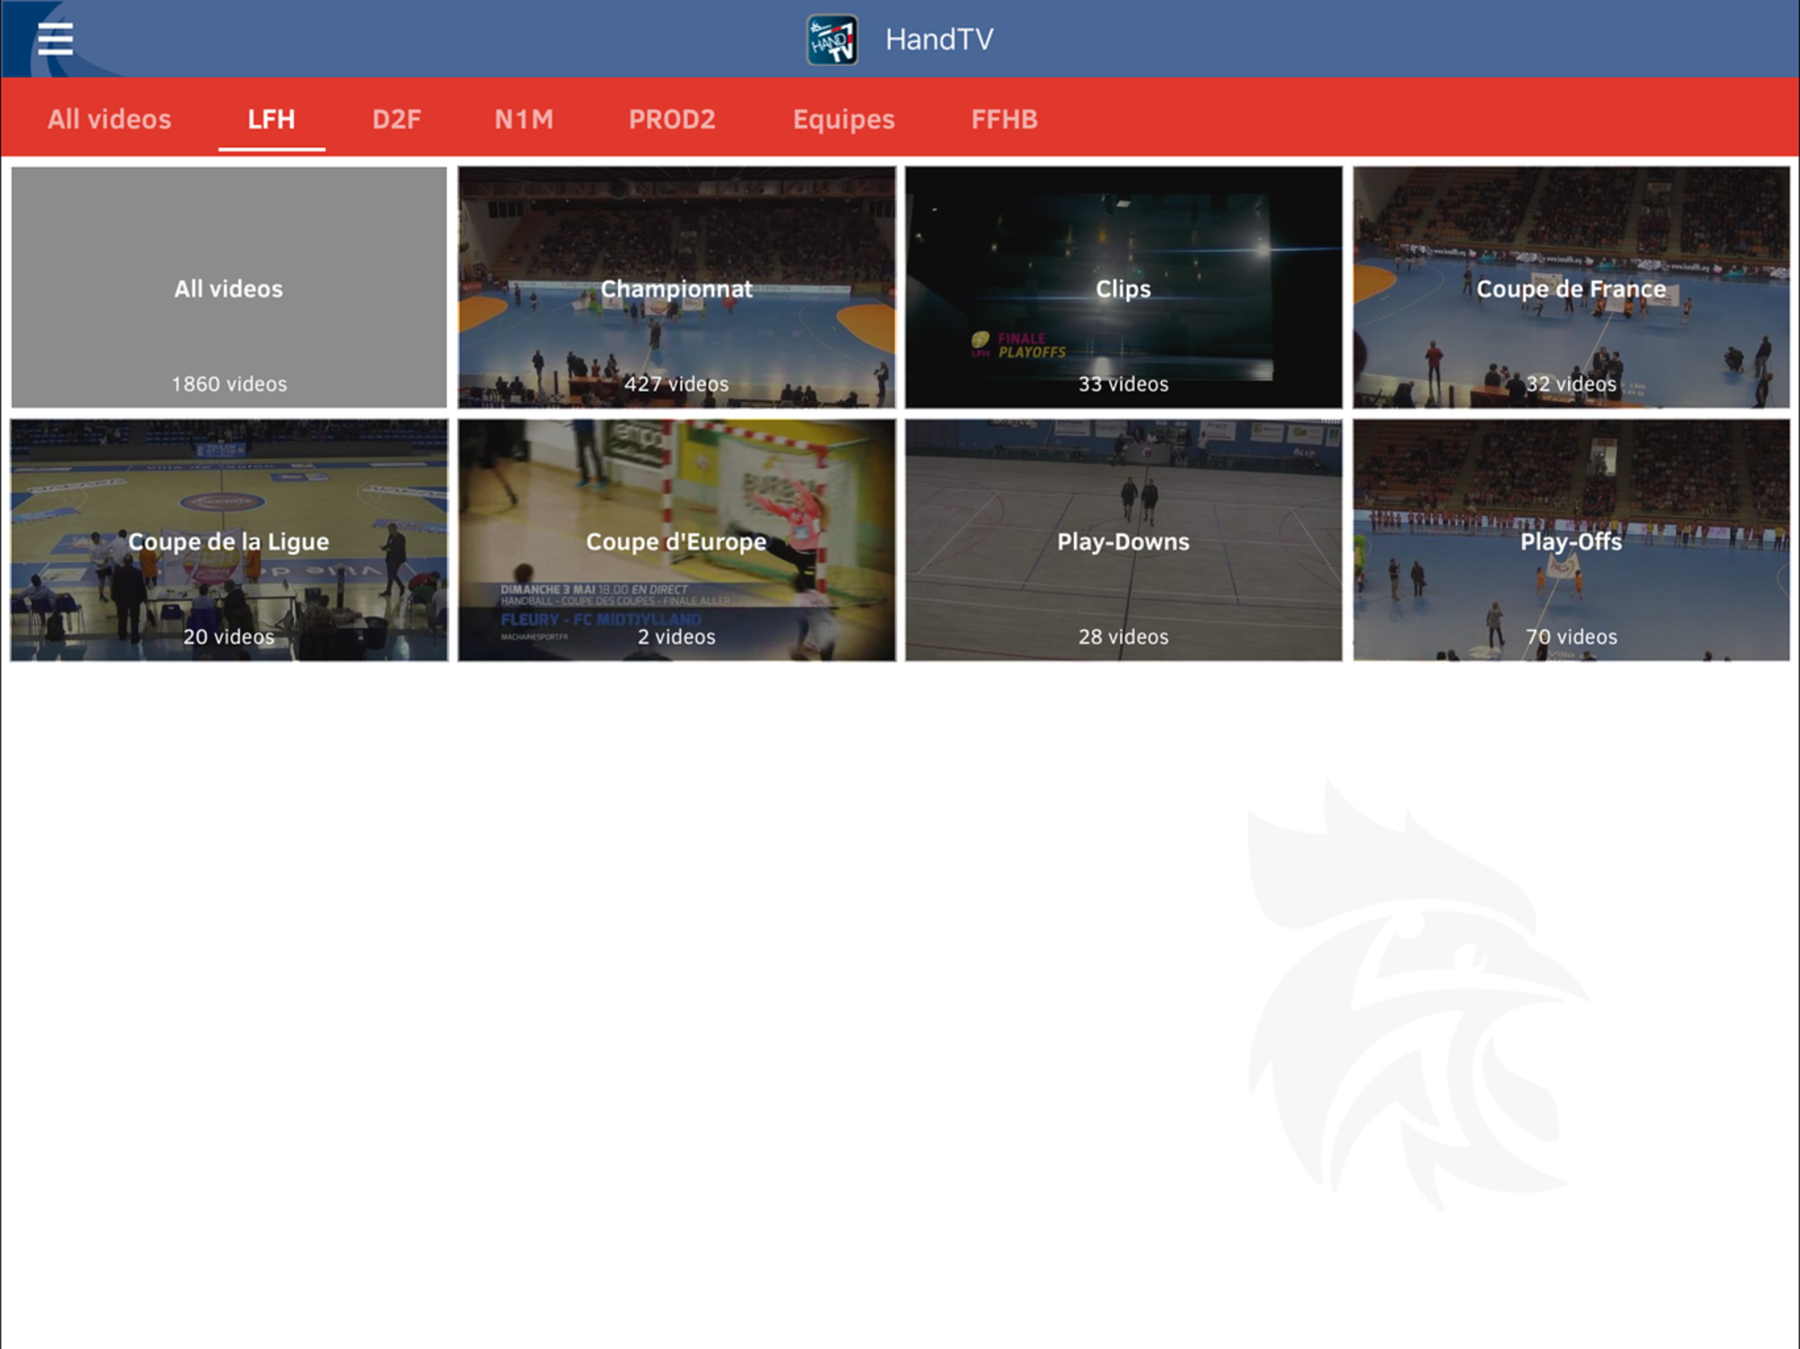1800x1349 pixels.
Task: Open the Play-Downs category thumbnail
Action: pyautogui.click(x=1123, y=540)
